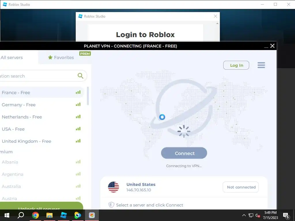295x221 pixels.
Task: Maximize the Roblox Studio main window
Action: pos(275,4)
